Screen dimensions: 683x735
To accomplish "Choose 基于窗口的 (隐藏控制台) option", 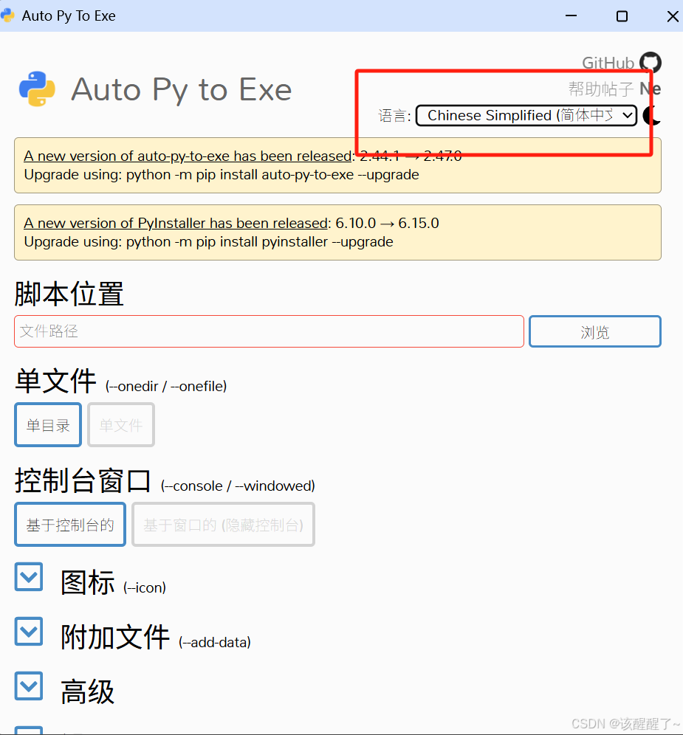I will pos(223,525).
